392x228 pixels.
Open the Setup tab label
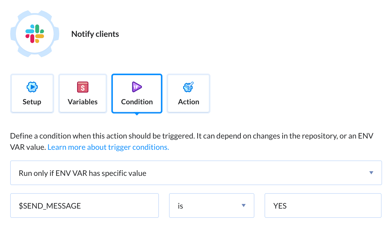click(32, 102)
